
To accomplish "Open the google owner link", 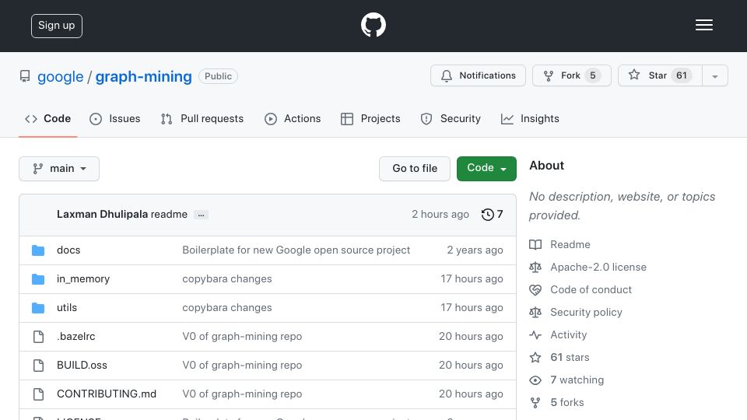I will tap(61, 76).
